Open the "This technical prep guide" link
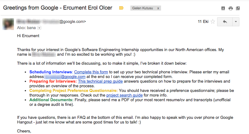Screen dimensions: 249x134 (100, 81)
